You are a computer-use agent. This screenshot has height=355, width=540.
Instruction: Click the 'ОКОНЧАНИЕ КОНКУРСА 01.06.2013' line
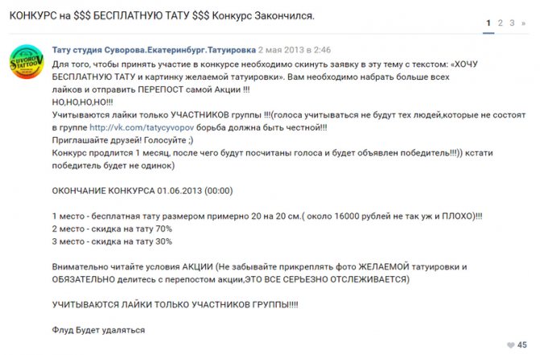pyautogui.click(x=142, y=194)
